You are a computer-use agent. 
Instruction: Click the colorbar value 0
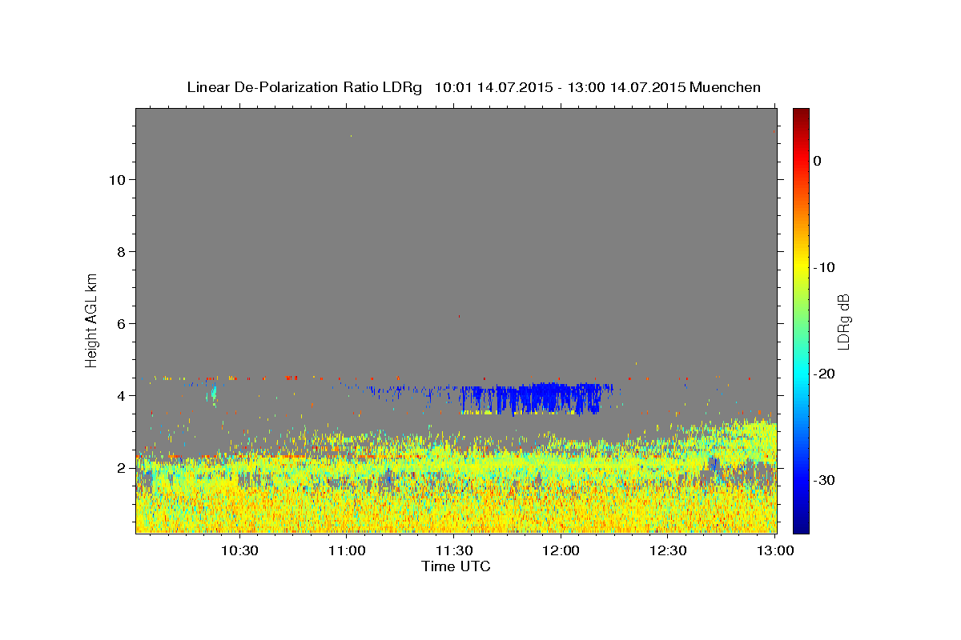[x=818, y=161]
